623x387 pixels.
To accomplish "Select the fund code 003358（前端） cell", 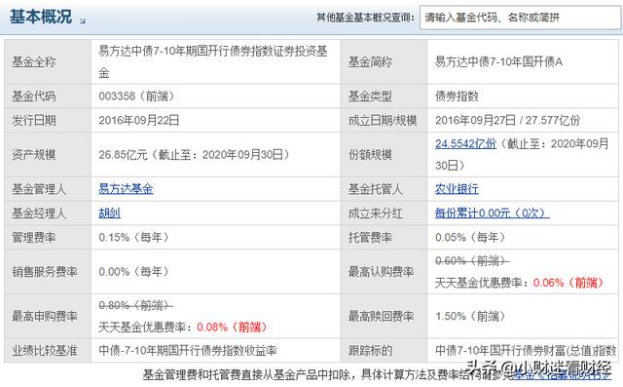I will (x=215, y=96).
